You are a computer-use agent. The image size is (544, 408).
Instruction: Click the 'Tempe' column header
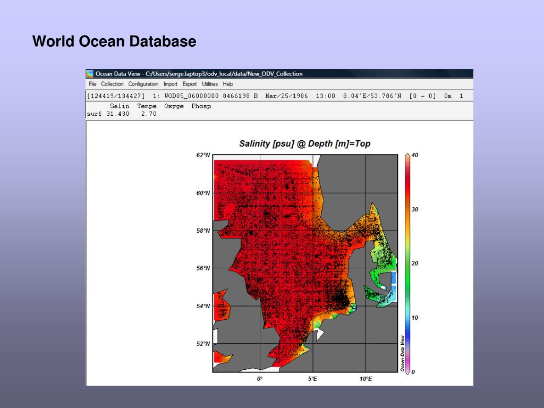[147, 106]
